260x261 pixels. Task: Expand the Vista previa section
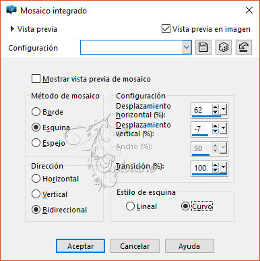12,29
